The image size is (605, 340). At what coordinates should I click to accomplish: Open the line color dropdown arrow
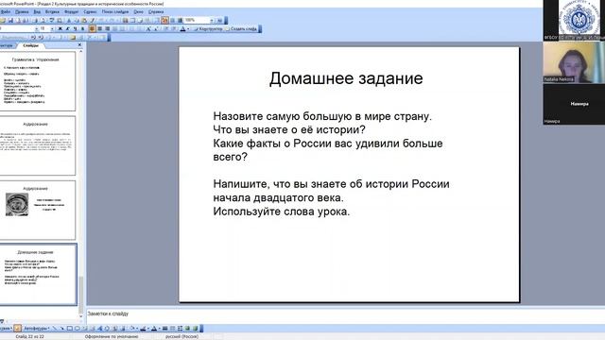pyautogui.click(x=148, y=329)
